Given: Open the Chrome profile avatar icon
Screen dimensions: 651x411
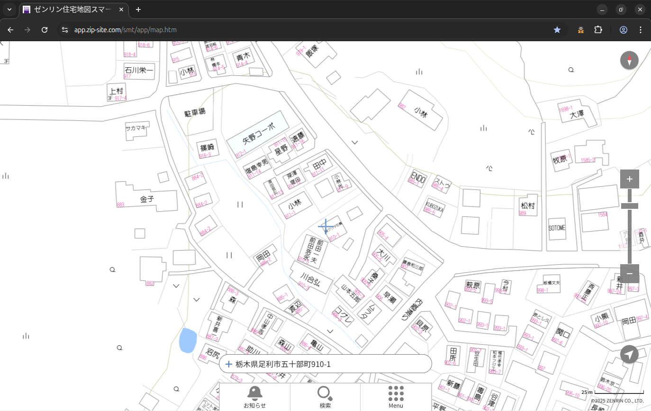Looking at the screenshot, I should 623,30.
